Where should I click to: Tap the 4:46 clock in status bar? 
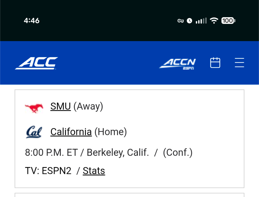32,21
